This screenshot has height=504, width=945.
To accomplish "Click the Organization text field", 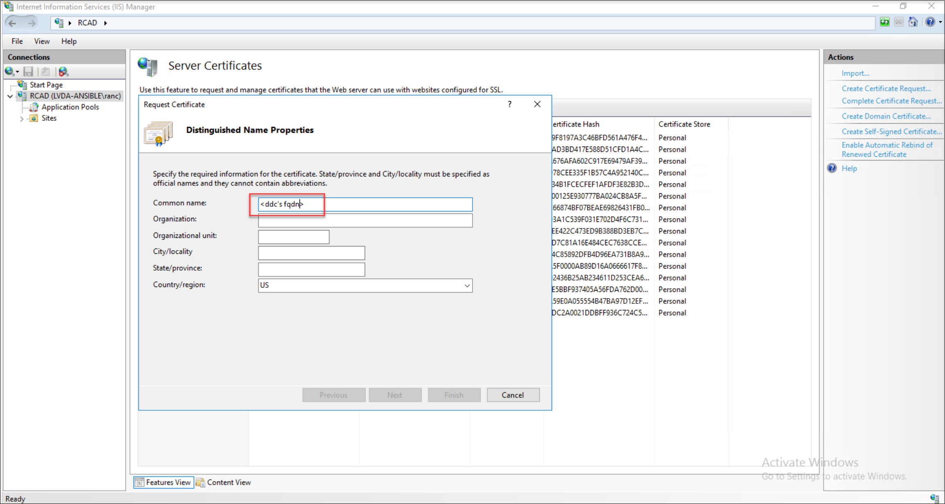I will pos(365,220).
